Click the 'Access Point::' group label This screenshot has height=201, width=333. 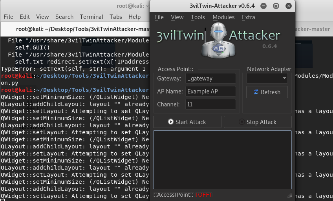pyautogui.click(x=176, y=69)
